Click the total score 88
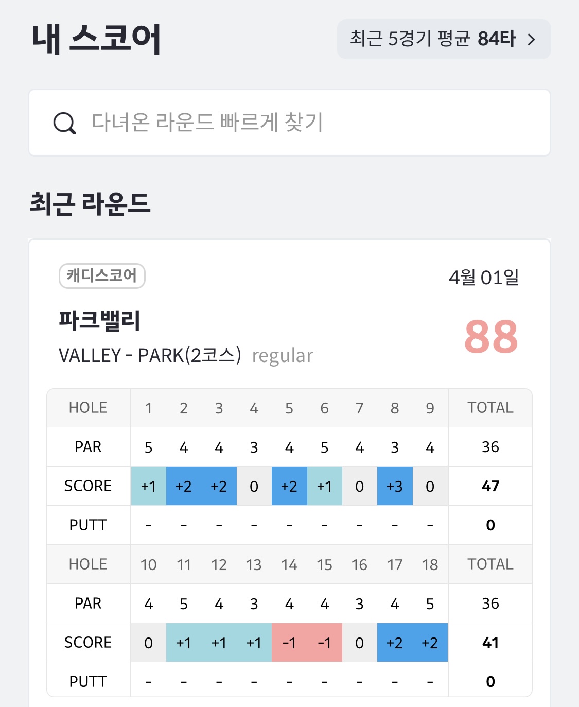 point(490,337)
